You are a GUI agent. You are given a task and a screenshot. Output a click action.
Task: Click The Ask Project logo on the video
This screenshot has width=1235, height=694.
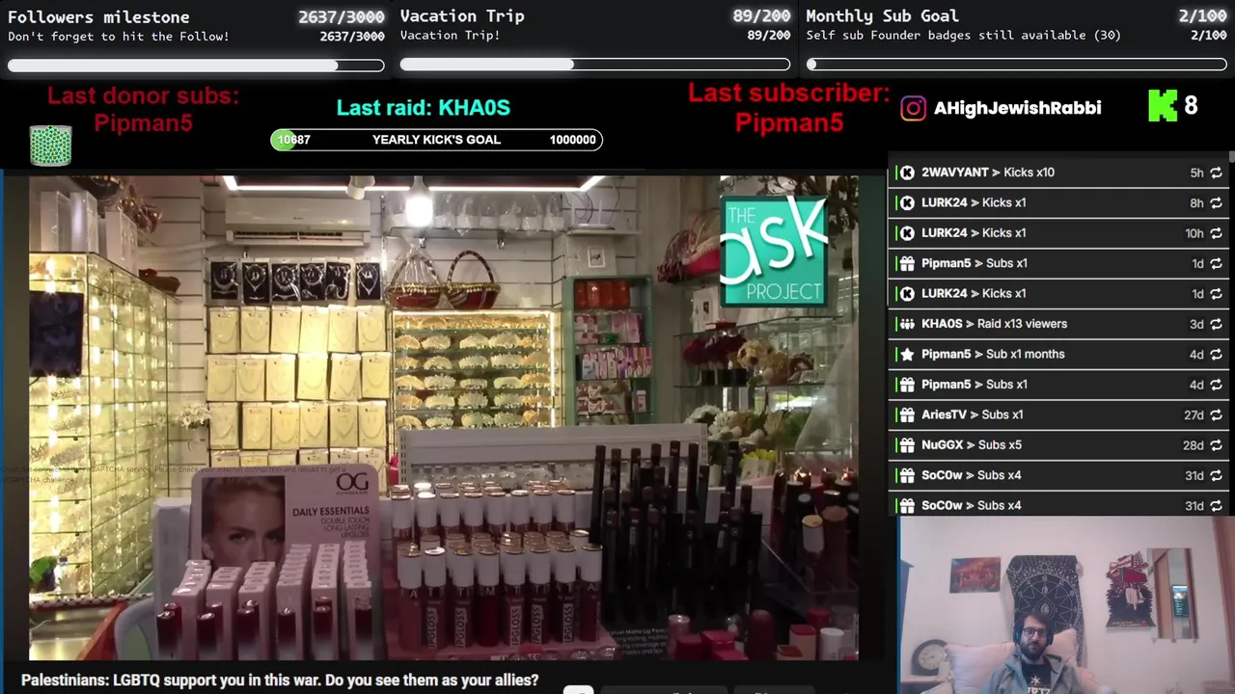(774, 251)
